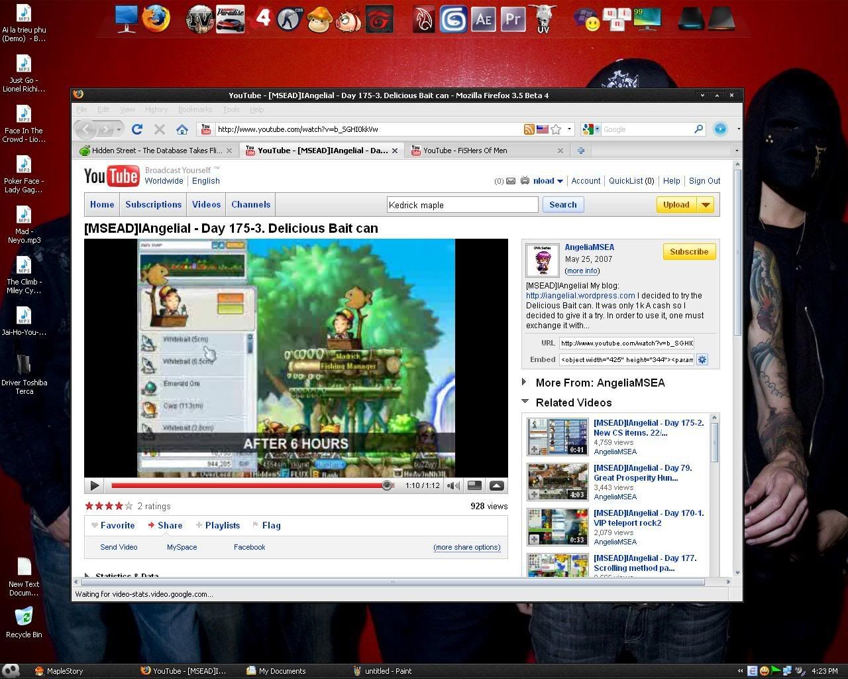Expand the More From: AngeliaMSEA section
Image resolution: width=848 pixels, height=679 pixels.
pos(525,382)
